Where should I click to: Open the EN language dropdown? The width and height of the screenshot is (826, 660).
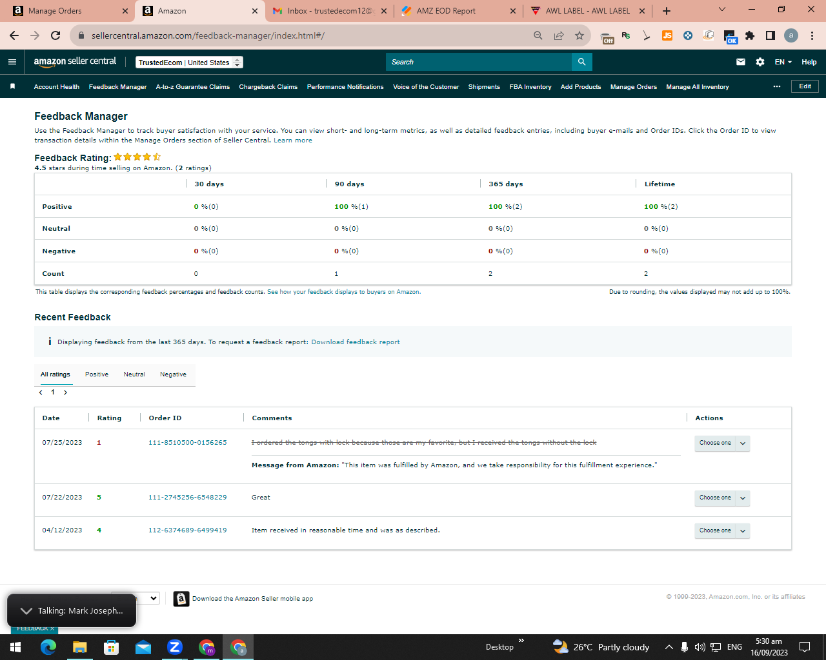783,62
